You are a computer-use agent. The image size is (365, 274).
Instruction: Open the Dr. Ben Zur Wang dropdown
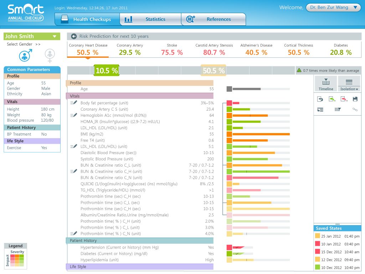point(333,7)
